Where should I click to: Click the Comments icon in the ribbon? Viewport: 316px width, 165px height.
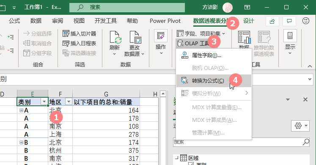[x=289, y=21]
